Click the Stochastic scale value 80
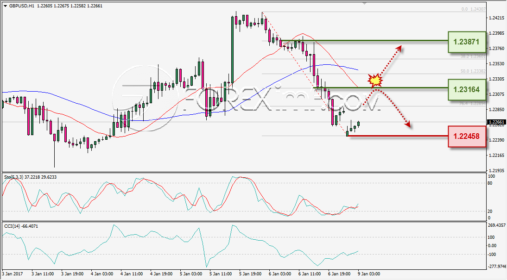Image resolution: width=507 pixels, height=280 pixels. [x=490, y=183]
